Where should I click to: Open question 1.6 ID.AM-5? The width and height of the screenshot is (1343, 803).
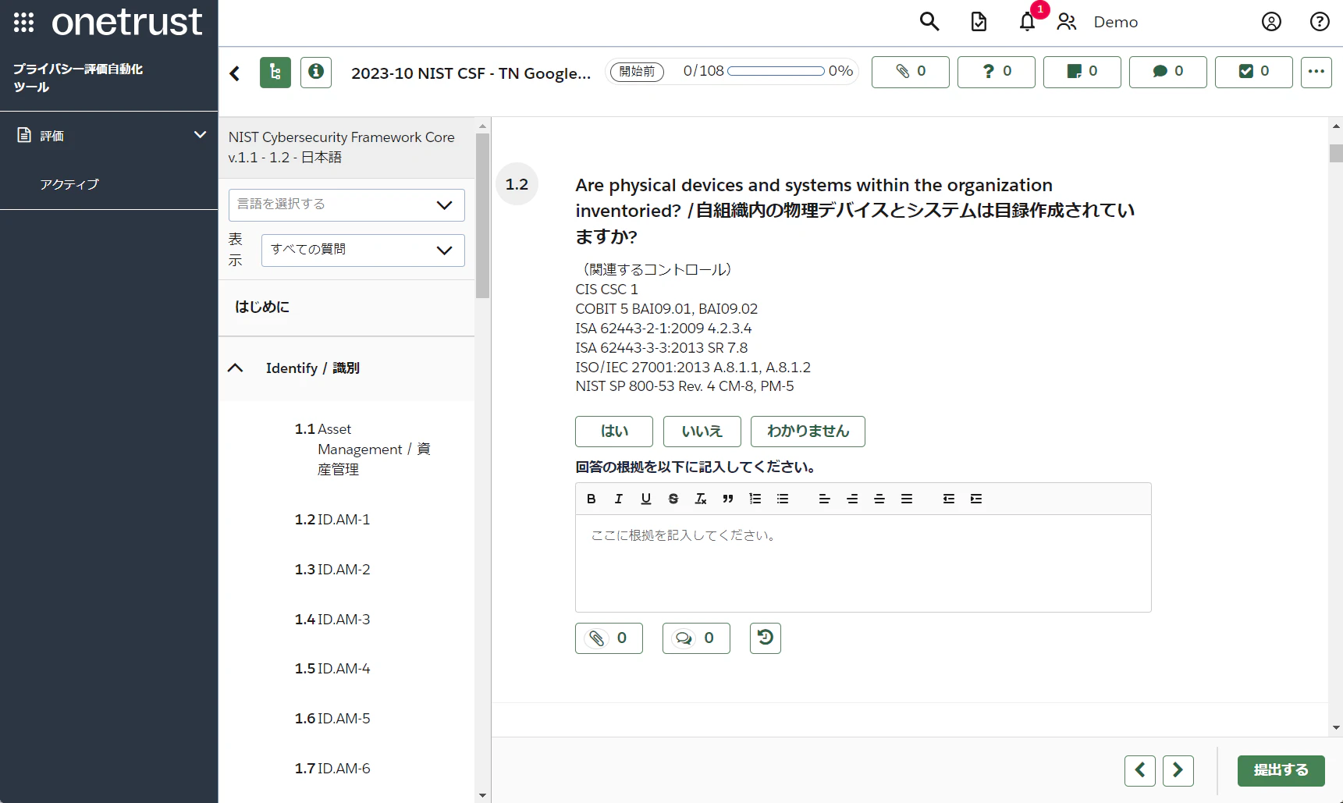coord(332,719)
